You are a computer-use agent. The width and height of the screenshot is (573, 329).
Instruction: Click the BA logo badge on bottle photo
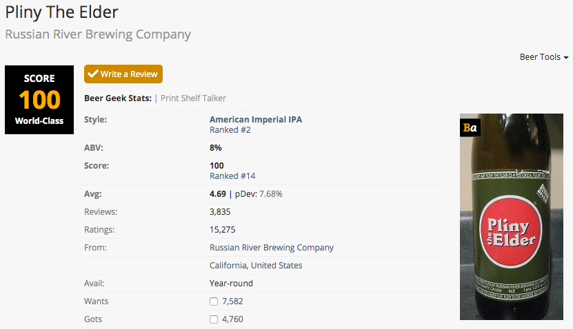click(x=470, y=127)
